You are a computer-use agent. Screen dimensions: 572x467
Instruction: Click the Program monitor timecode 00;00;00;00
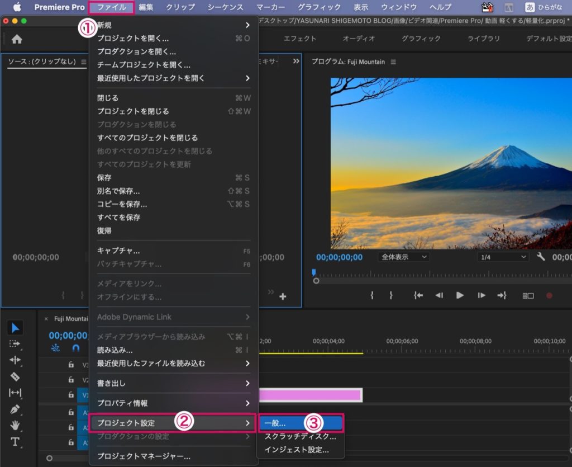coord(339,257)
